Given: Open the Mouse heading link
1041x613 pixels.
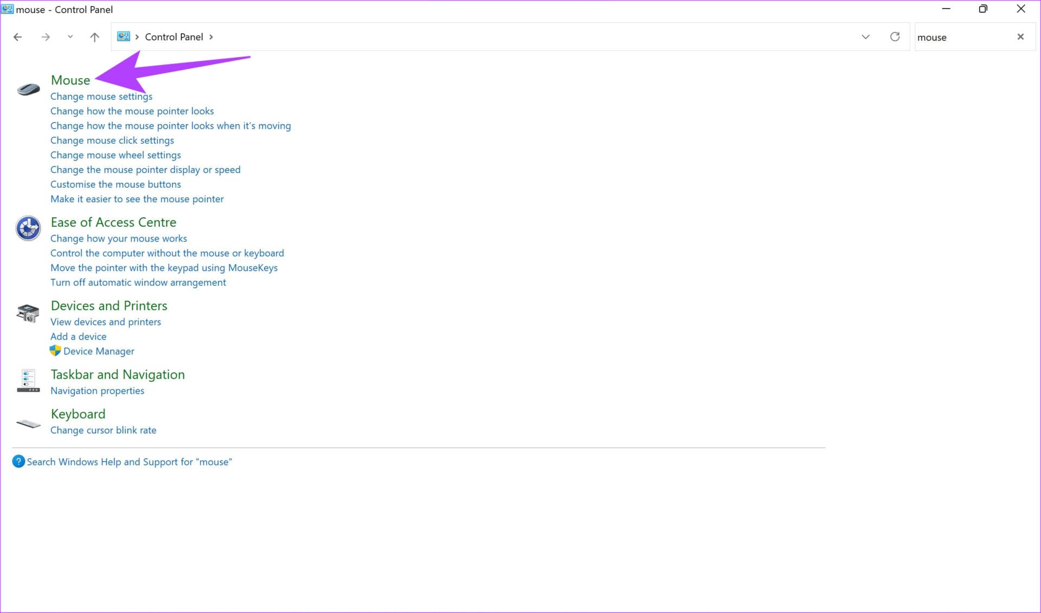Looking at the screenshot, I should [70, 80].
